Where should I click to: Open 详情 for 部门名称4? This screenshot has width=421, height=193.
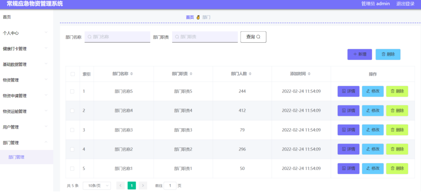point(348,111)
